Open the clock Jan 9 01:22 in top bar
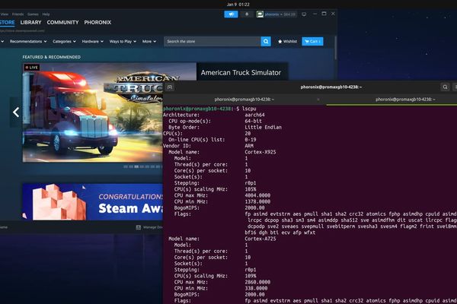 pyautogui.click(x=238, y=5)
